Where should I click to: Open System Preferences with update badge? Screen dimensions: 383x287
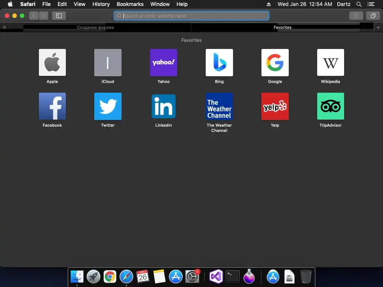[x=193, y=277]
